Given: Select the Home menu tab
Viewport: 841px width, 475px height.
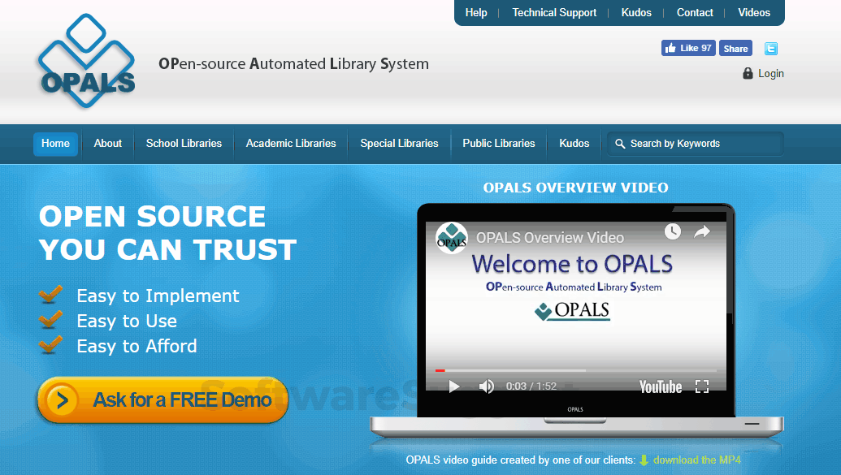Looking at the screenshot, I should point(56,144).
